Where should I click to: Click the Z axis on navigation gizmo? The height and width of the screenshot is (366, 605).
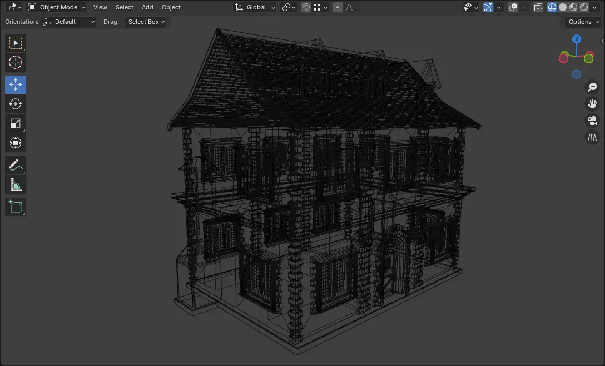click(577, 39)
